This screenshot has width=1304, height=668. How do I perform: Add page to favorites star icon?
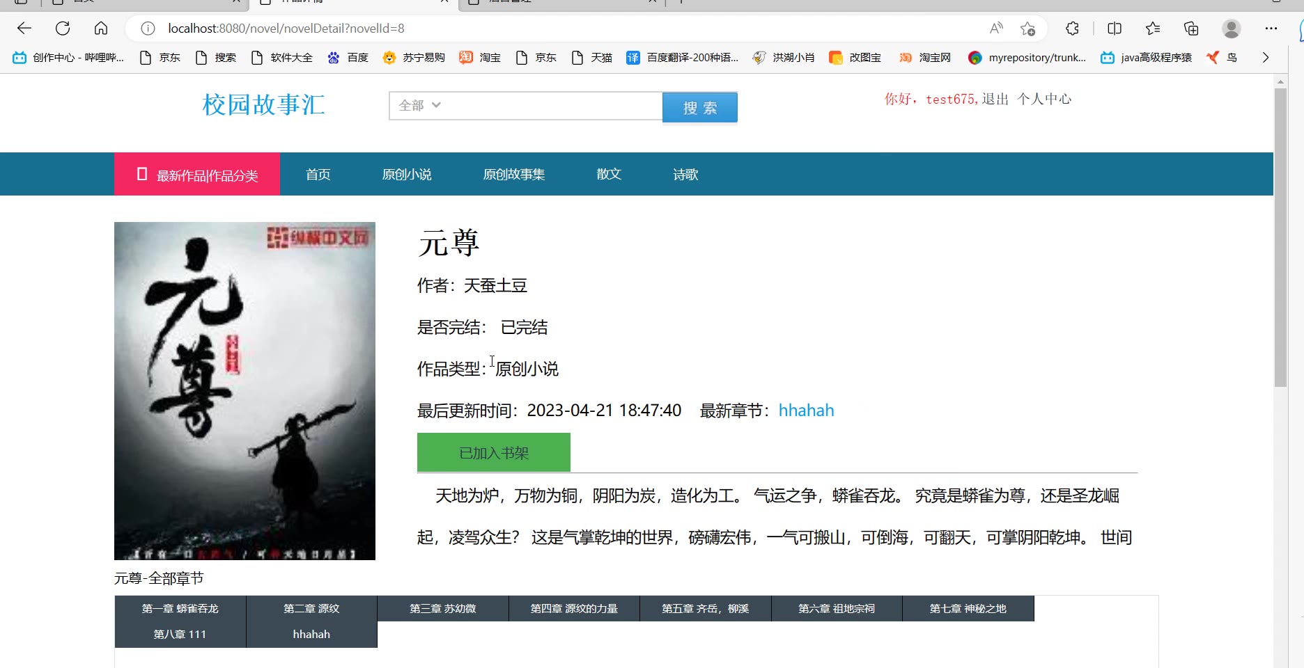tap(1027, 29)
